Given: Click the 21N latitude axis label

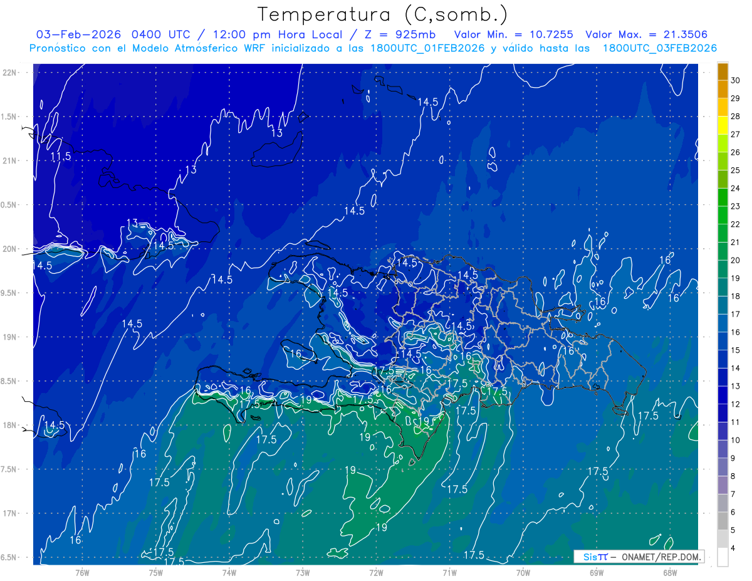Looking at the screenshot, I should (11, 160).
